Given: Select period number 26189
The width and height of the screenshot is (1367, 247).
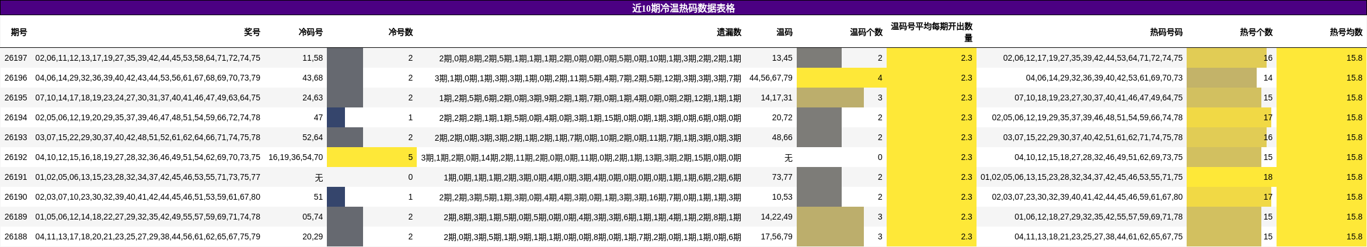Looking at the screenshot, I should (16, 217).
